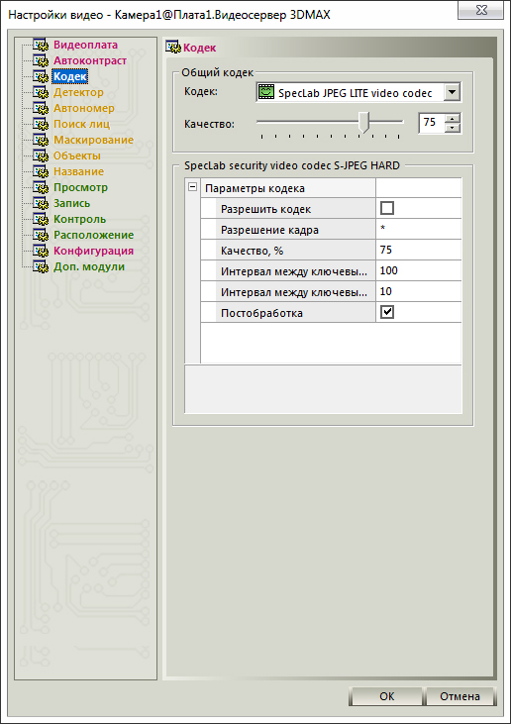Click the icon beside Объекты tree item
The width and height of the screenshot is (511, 724).
(x=41, y=156)
